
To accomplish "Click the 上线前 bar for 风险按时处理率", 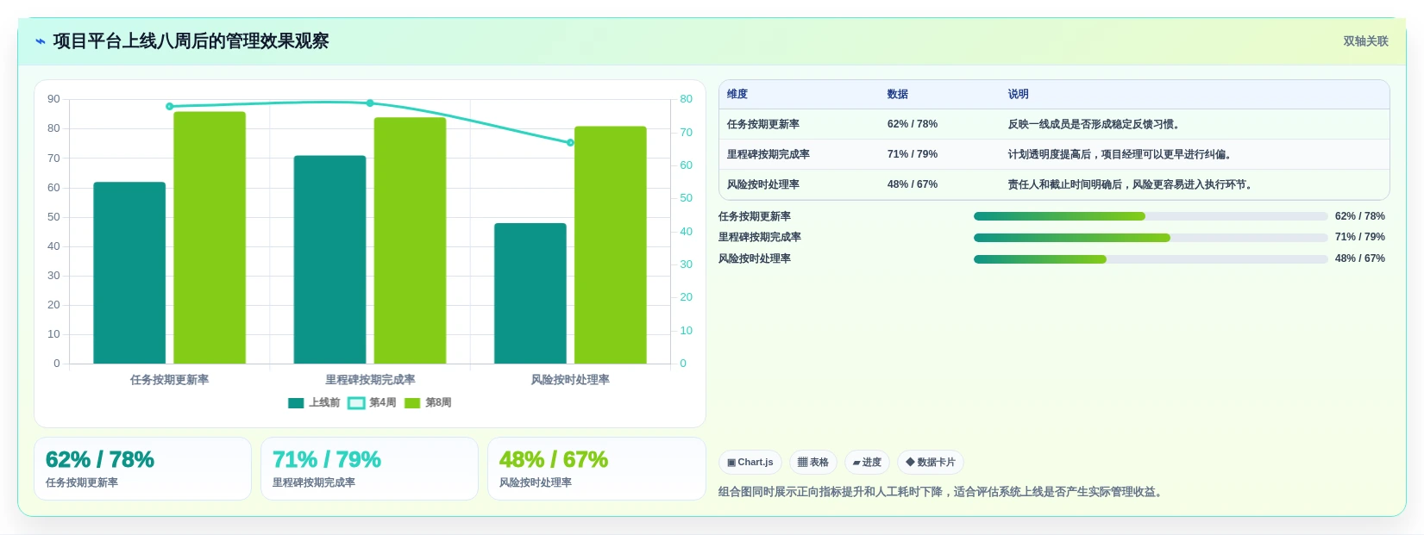I will tap(530, 293).
